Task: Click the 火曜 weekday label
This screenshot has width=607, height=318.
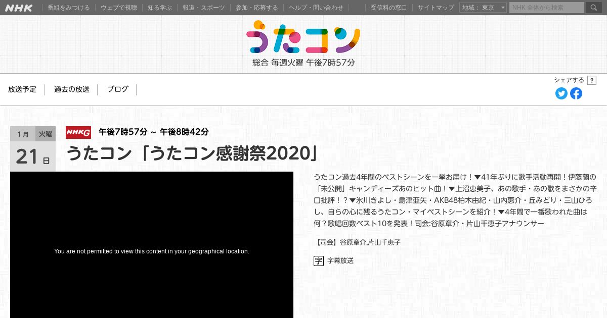Action: (46, 134)
